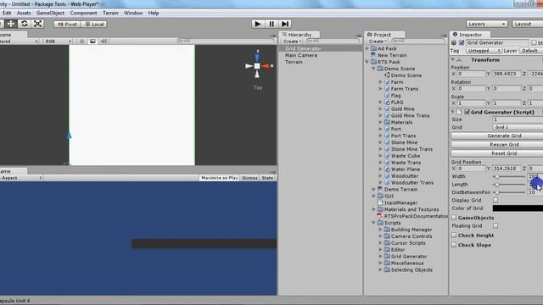Viewport: 543px width, 305px height.
Task: Step forward one frame
Action: (x=285, y=24)
